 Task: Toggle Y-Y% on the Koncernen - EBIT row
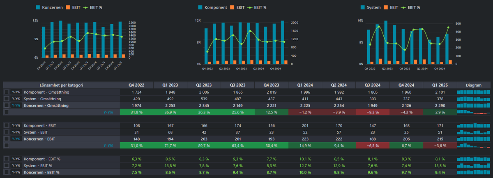pos(16,139)
